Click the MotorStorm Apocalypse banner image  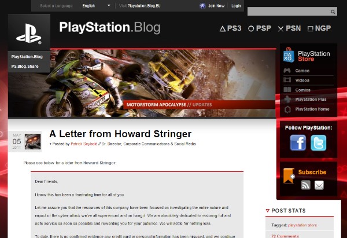pyautogui.click(x=142, y=83)
